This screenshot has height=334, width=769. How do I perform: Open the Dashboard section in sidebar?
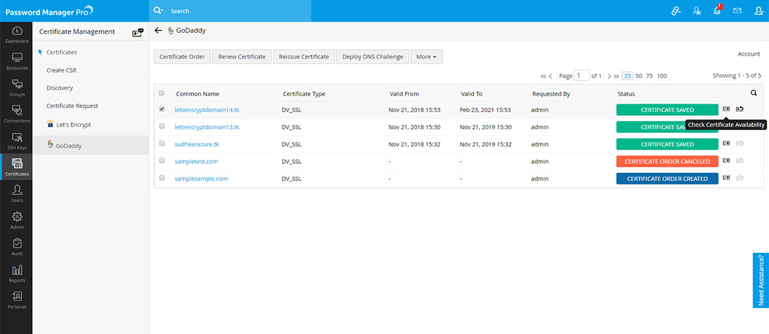(17, 35)
